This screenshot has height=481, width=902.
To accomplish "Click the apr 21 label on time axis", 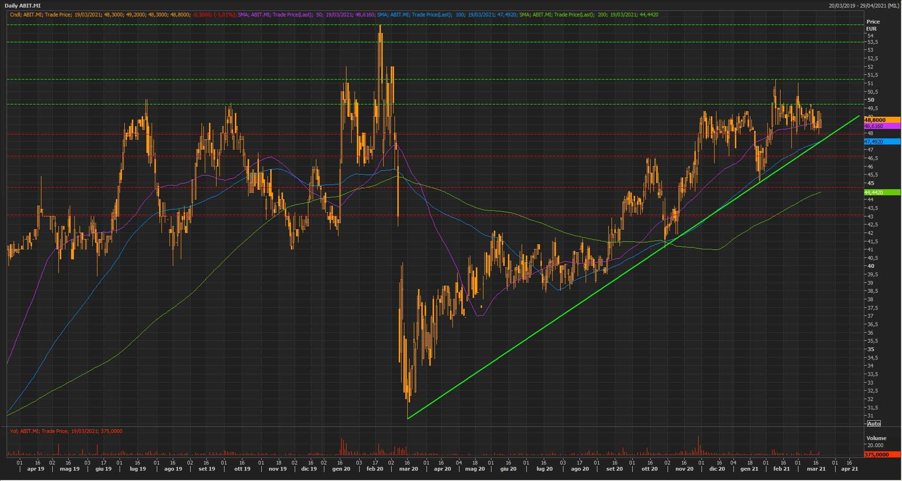I will point(849,469).
